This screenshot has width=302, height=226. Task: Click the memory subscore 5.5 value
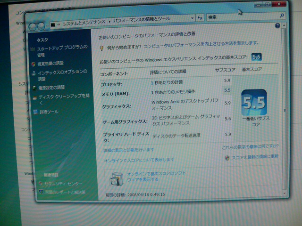coord(227,90)
